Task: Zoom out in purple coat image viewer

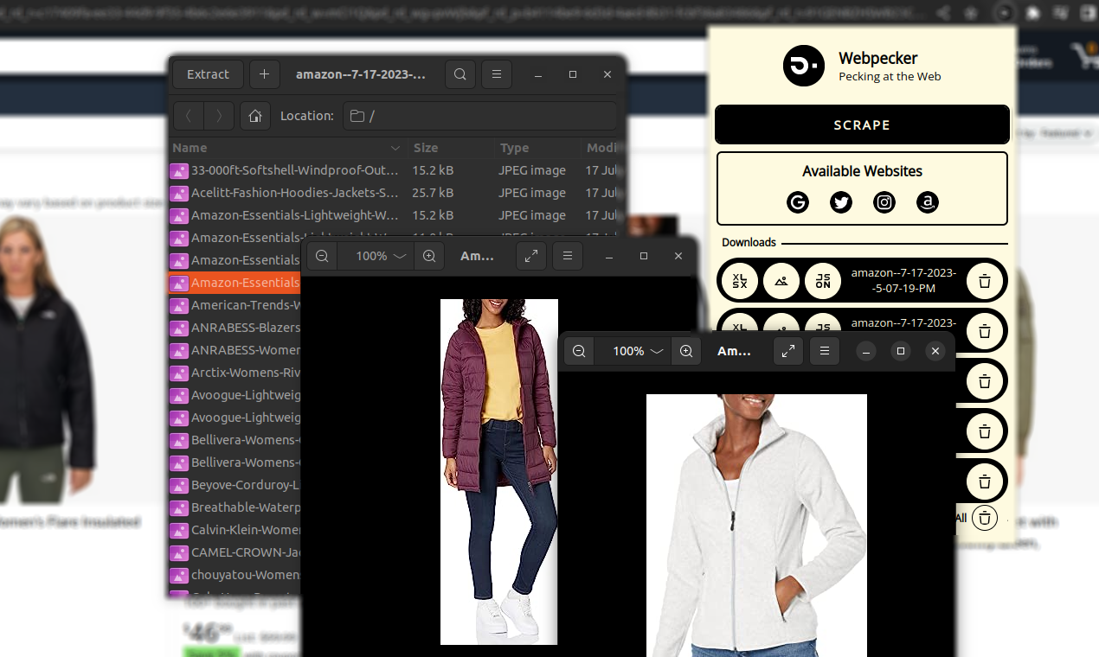Action: pyautogui.click(x=323, y=256)
